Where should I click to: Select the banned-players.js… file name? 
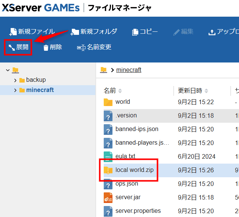point(142,143)
